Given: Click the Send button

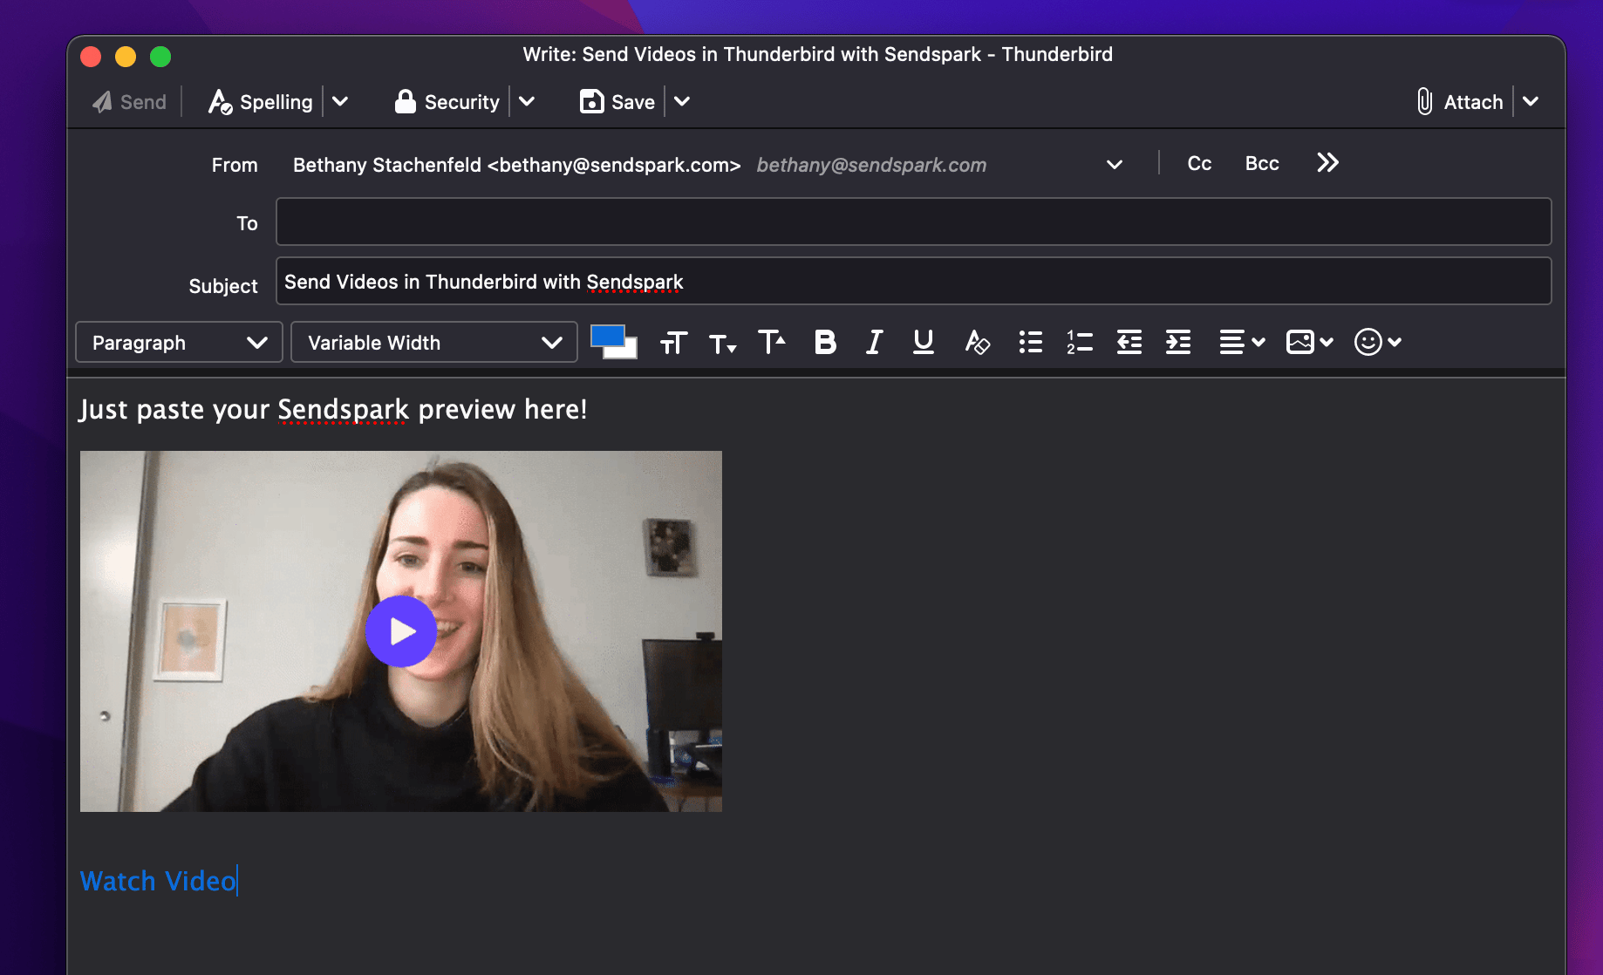Looking at the screenshot, I should (129, 102).
